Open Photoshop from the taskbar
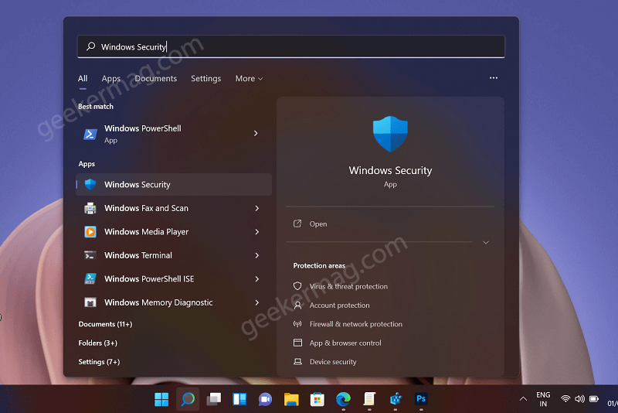The width and height of the screenshot is (618, 413). tap(421, 399)
